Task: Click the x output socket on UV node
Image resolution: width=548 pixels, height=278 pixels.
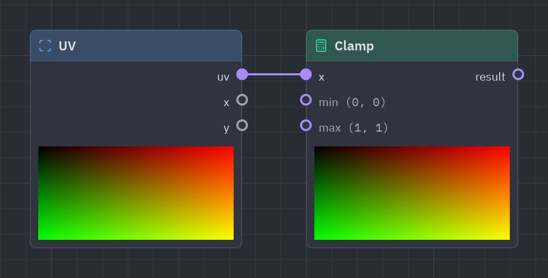Action: [x=242, y=100]
